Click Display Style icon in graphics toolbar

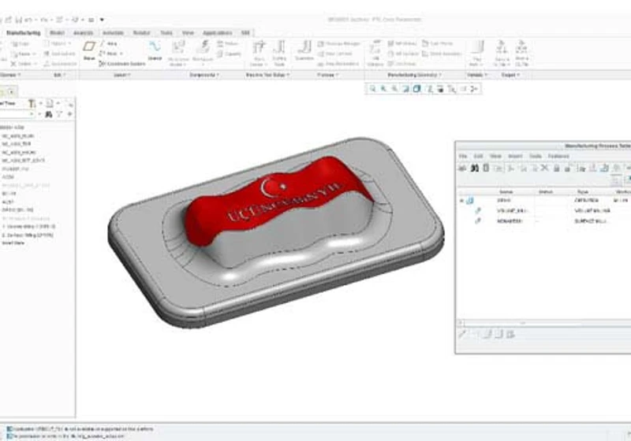416,89
